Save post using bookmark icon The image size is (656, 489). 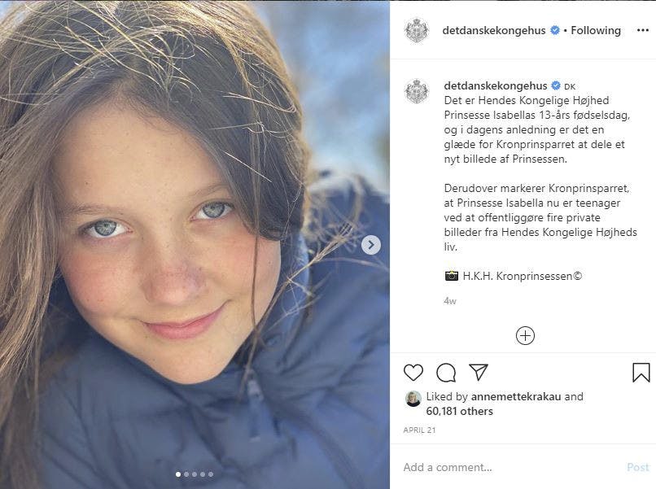[x=641, y=373]
